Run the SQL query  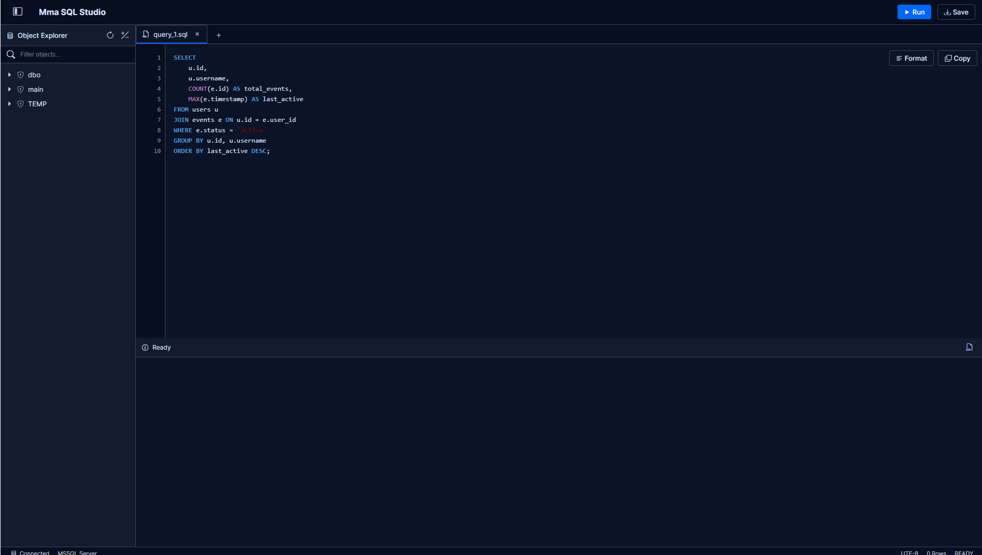pyautogui.click(x=914, y=12)
